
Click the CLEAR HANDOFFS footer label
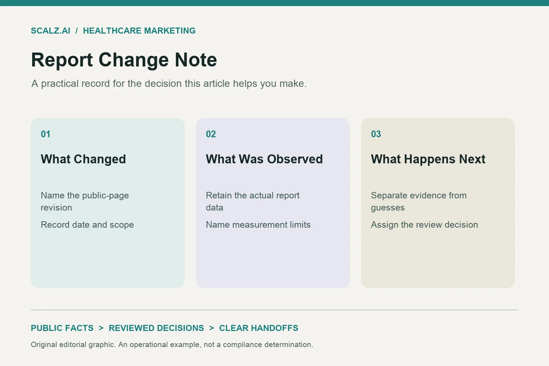(x=259, y=328)
